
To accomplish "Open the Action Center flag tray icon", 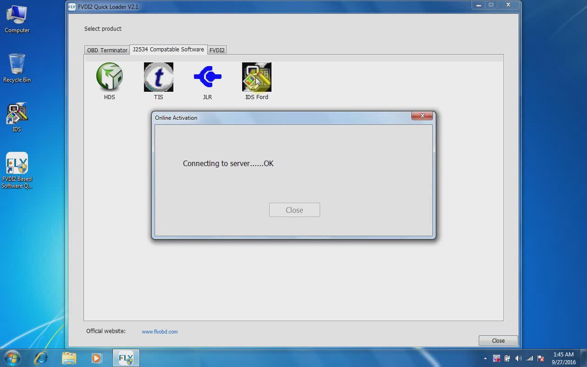I will click(541, 358).
